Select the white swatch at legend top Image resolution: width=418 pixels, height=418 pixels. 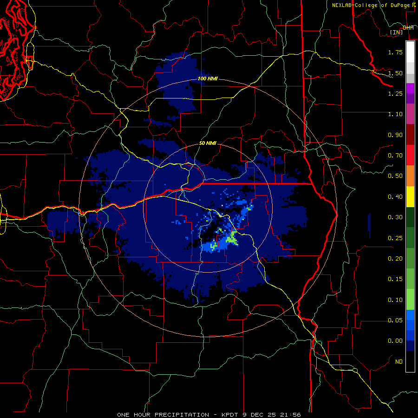410,52
